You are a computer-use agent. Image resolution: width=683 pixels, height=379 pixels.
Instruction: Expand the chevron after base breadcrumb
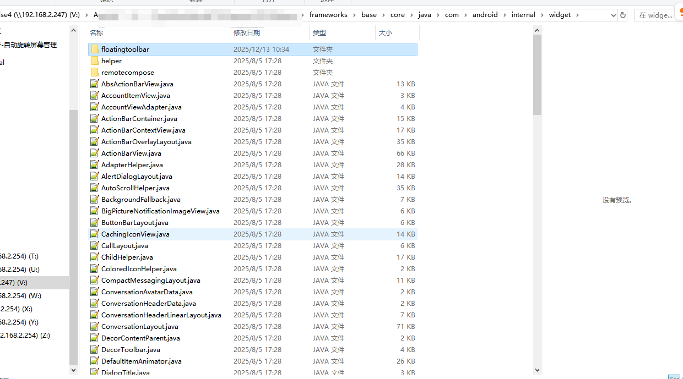(x=384, y=15)
